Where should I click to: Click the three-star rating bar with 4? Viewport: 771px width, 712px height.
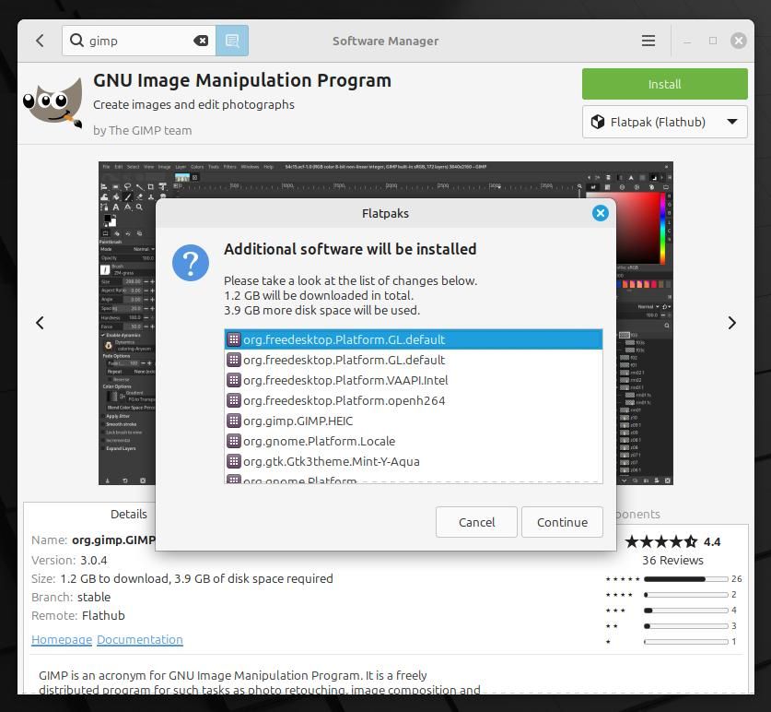tap(685, 611)
